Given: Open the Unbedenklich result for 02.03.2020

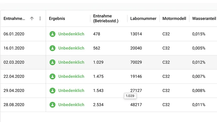Looking at the screenshot, I should pos(71,62).
